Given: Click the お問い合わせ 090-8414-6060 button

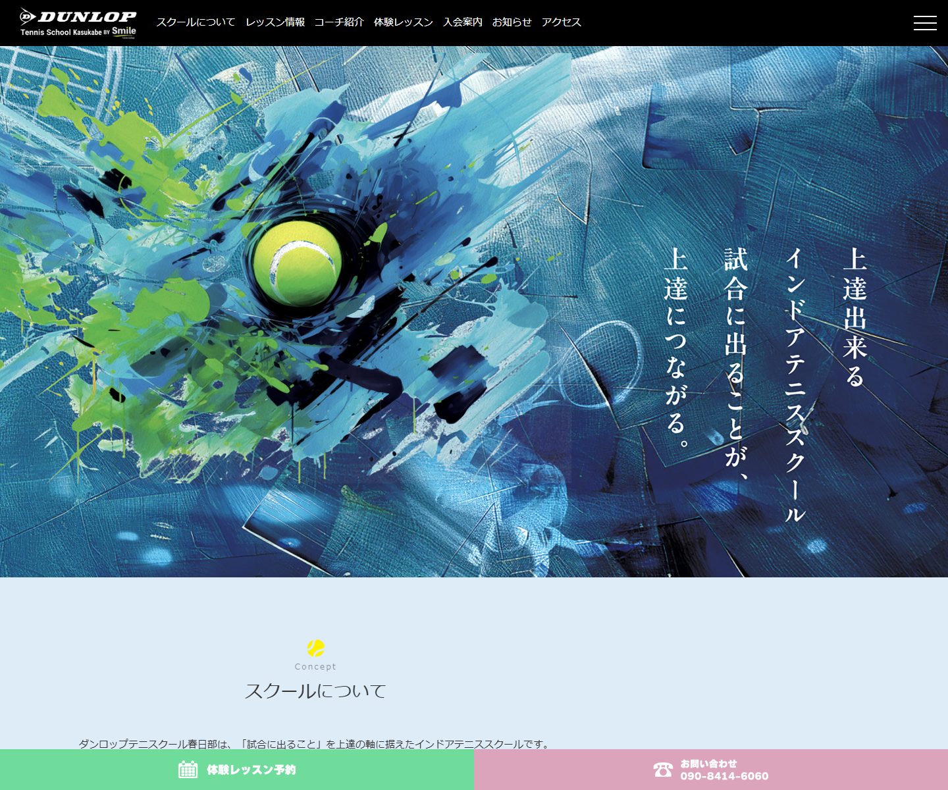Looking at the screenshot, I should coord(711,770).
